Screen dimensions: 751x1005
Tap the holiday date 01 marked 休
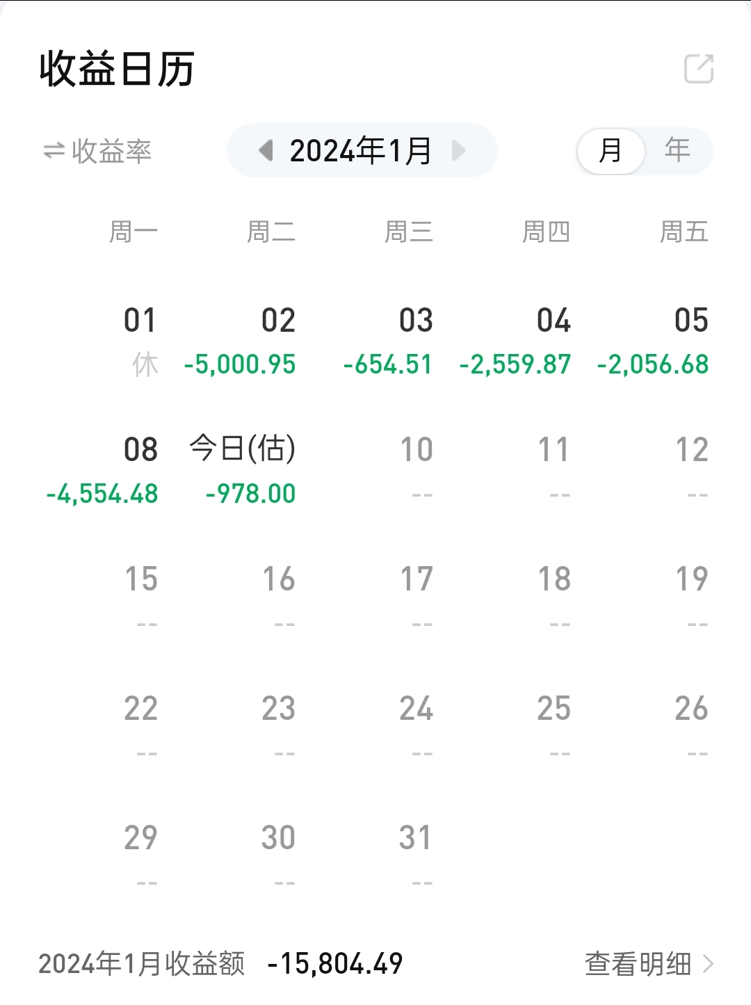[x=141, y=341]
